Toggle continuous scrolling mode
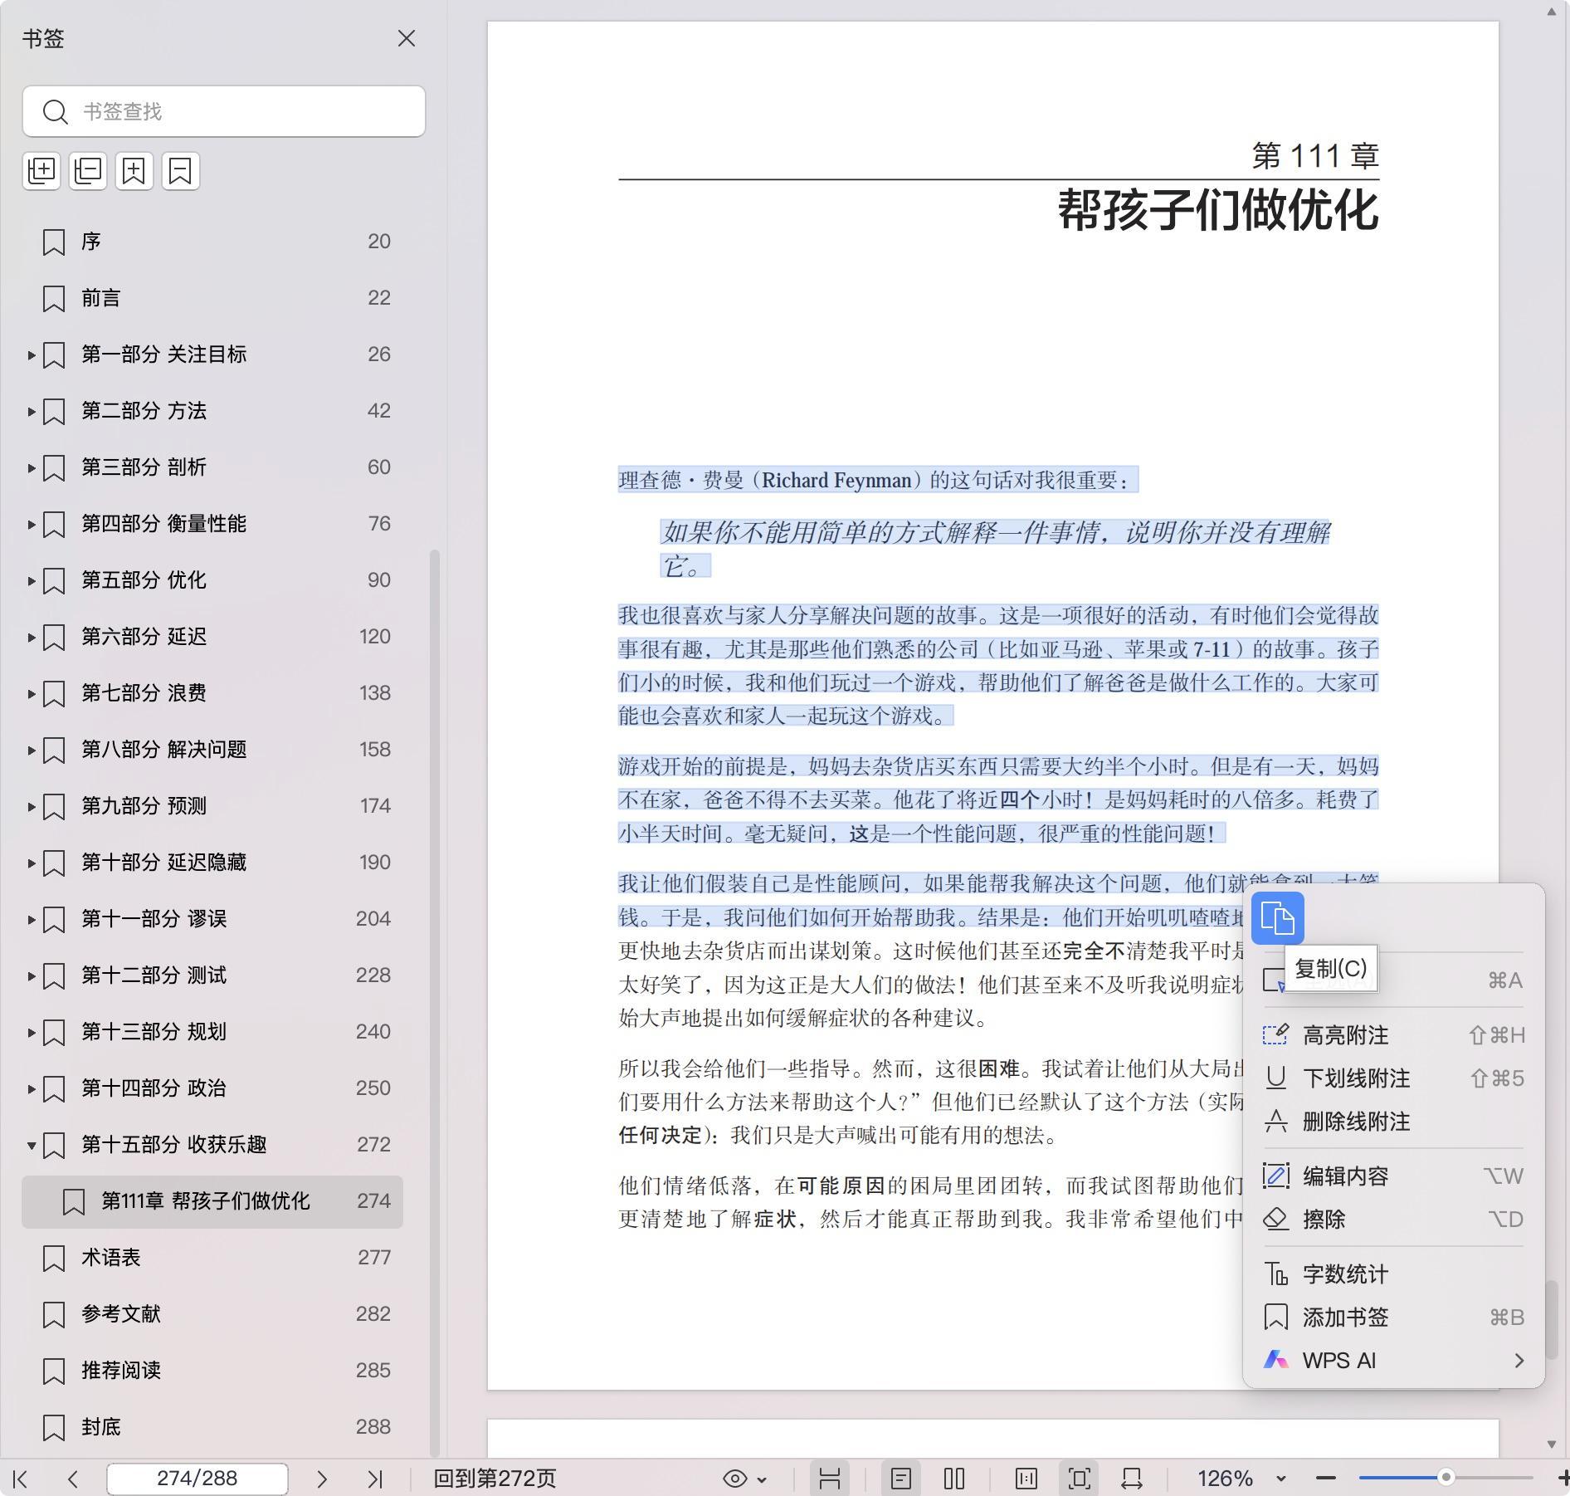Image resolution: width=1570 pixels, height=1496 pixels. (x=830, y=1479)
